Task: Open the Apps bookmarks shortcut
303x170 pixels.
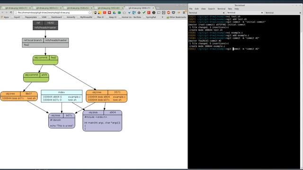Action: pyautogui.click(x=5, y=17)
